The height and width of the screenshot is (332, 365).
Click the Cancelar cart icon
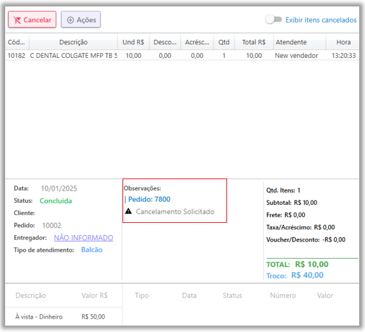[x=17, y=21]
